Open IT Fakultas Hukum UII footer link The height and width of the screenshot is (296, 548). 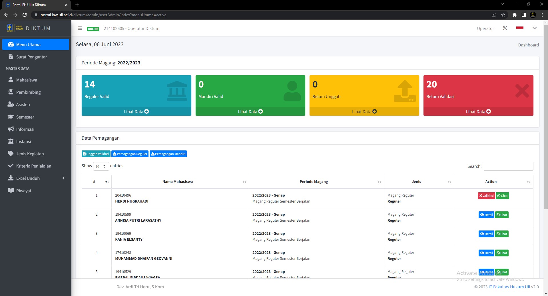pos(509,287)
